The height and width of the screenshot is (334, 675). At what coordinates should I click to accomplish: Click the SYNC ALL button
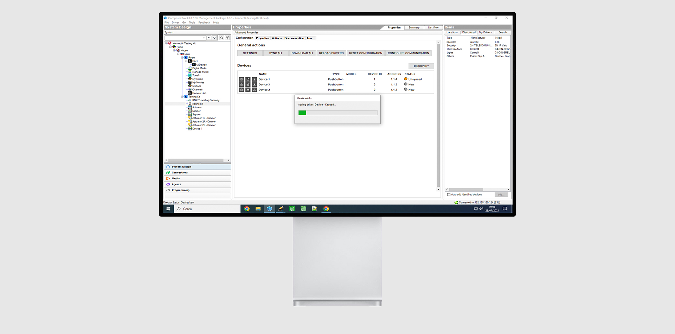[x=276, y=53]
